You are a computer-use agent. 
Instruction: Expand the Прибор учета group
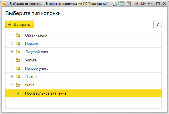click(x=12, y=68)
